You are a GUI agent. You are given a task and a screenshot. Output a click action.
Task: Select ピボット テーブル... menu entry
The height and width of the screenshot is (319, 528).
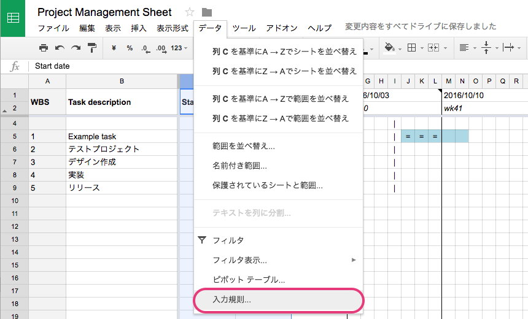tap(278, 280)
